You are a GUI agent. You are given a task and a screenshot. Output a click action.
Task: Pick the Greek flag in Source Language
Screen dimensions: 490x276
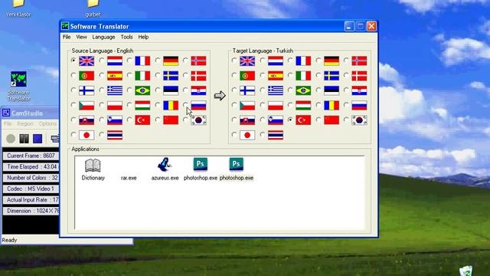pos(115,90)
